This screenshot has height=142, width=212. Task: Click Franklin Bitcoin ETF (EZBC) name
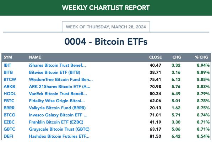tap(56, 122)
